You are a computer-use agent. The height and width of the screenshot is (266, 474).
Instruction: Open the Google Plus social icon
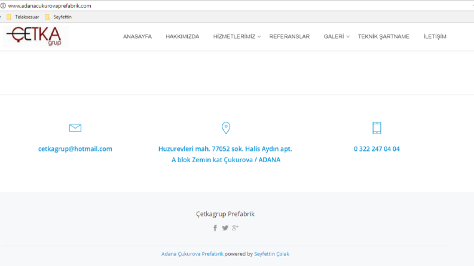pyautogui.click(x=235, y=228)
